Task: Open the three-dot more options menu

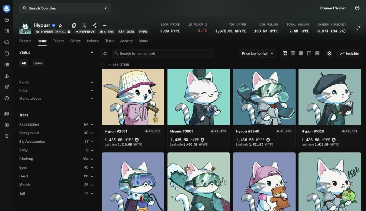Action: pos(104,25)
